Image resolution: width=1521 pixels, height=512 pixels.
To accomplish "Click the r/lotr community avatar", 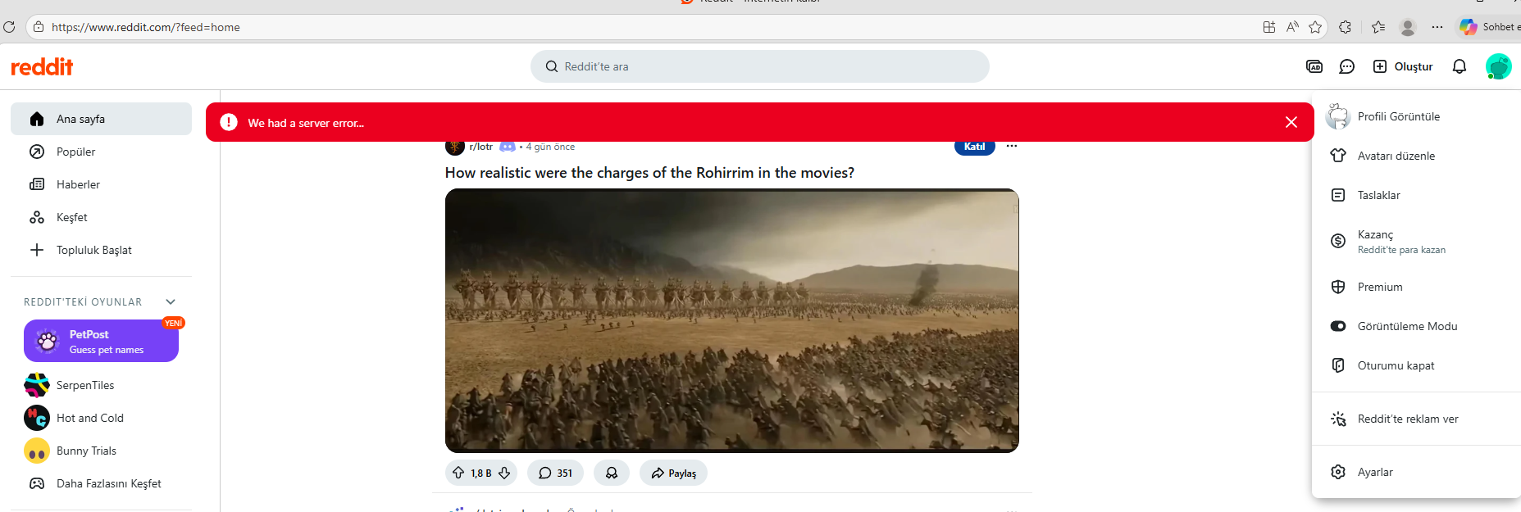I will point(455,147).
